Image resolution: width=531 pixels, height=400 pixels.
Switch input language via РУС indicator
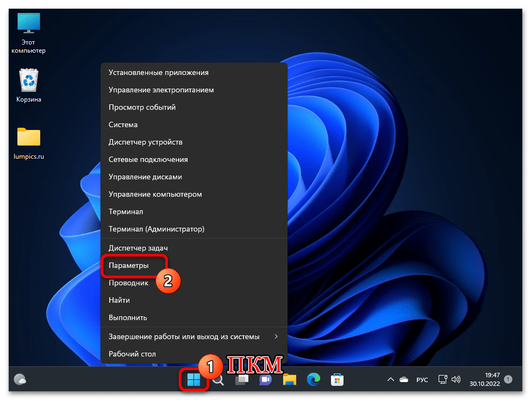[422, 379]
